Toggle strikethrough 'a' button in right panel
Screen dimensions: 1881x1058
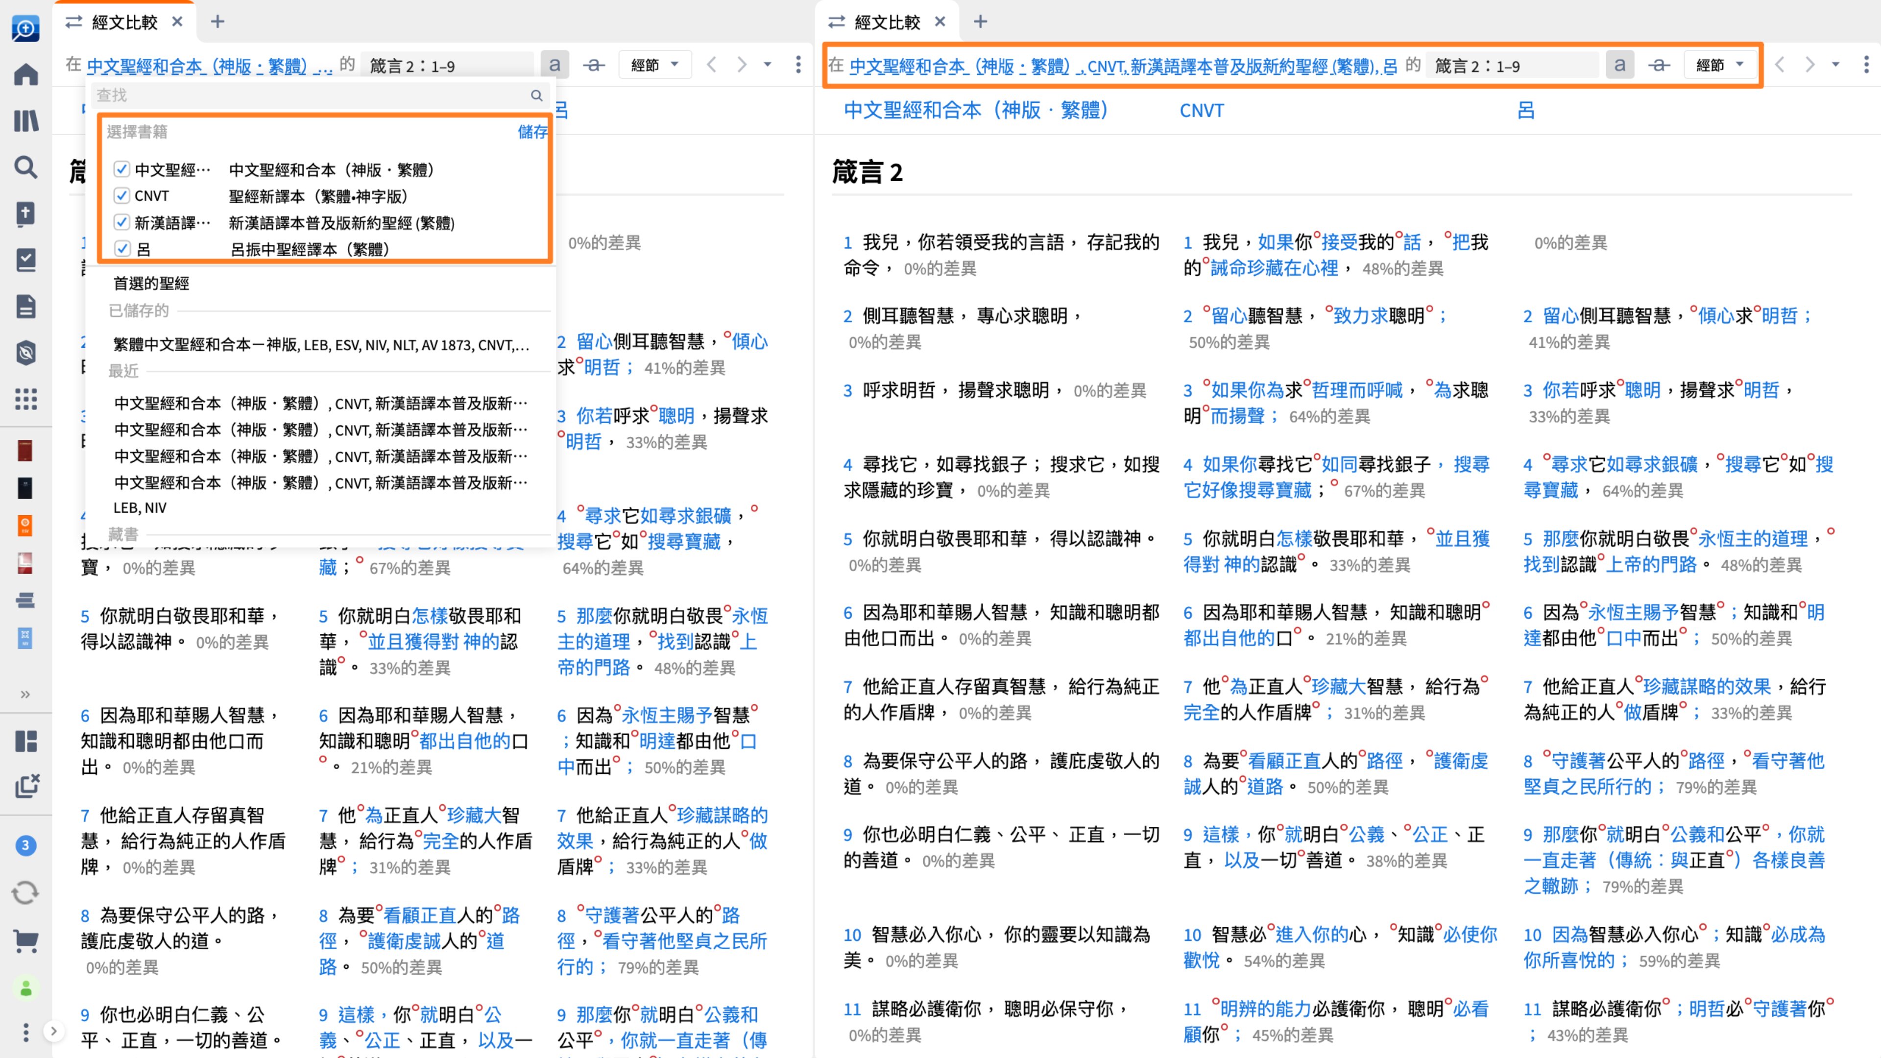point(1658,64)
